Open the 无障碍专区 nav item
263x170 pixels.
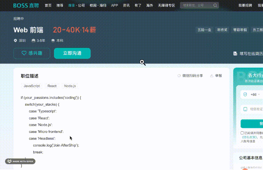tap(166, 5)
